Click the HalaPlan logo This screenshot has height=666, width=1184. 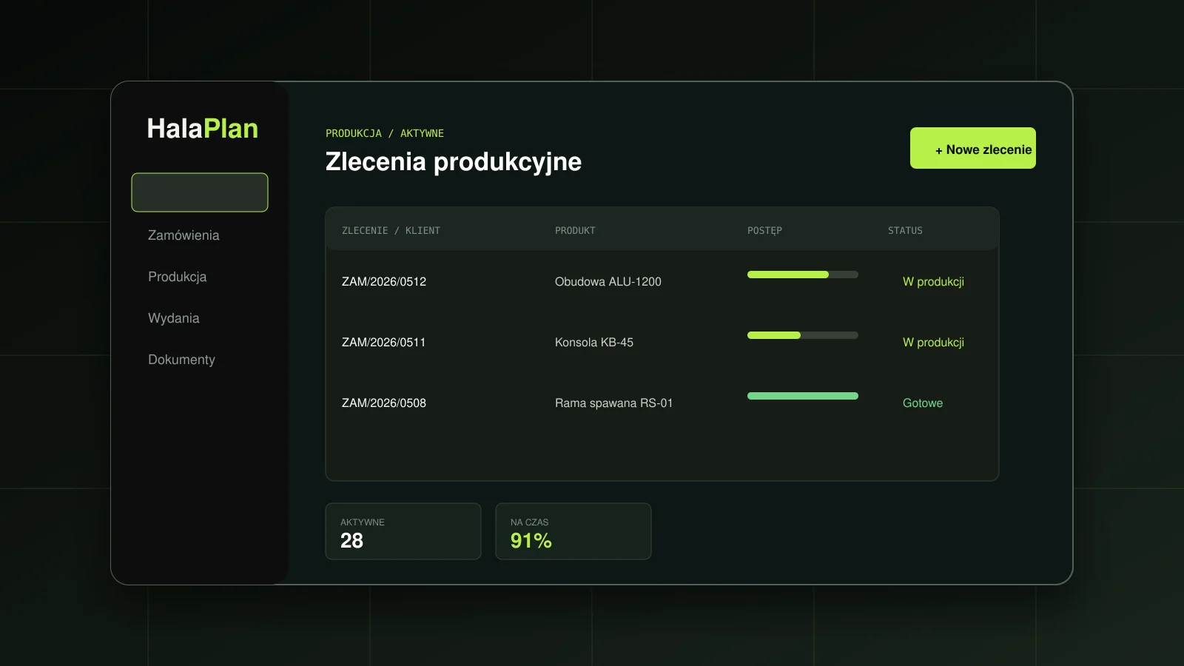(x=203, y=129)
